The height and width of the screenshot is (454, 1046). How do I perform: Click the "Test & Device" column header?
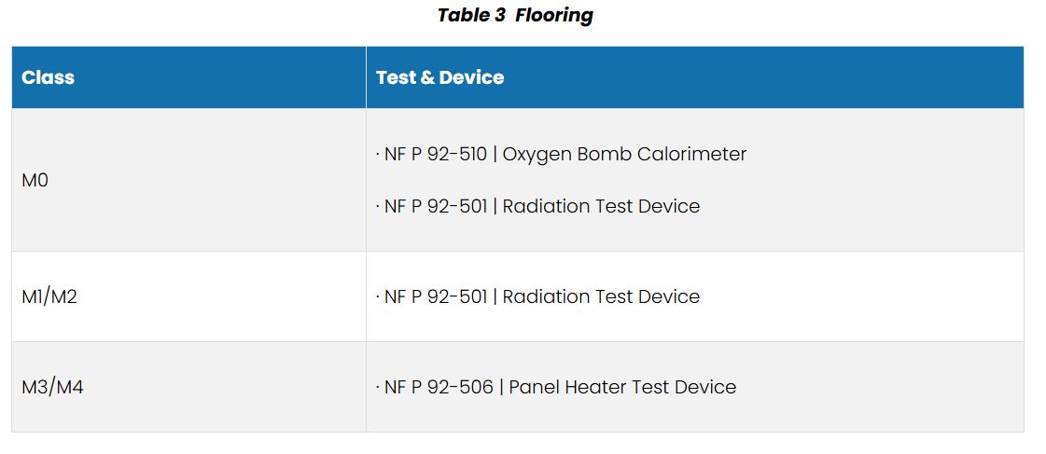[439, 77]
